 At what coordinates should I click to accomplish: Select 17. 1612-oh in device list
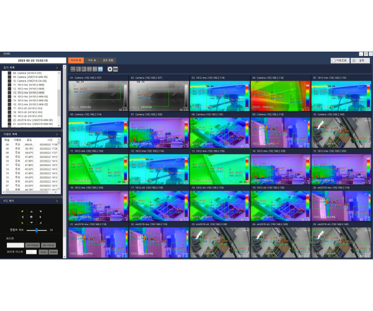click(31, 108)
